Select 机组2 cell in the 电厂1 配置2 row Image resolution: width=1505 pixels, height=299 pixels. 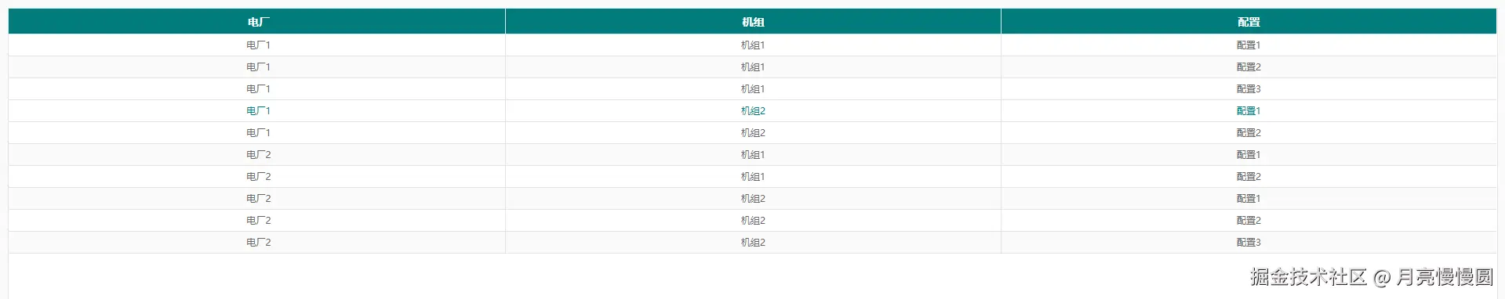click(753, 133)
